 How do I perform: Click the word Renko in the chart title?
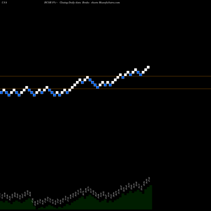(x=86, y=3)
